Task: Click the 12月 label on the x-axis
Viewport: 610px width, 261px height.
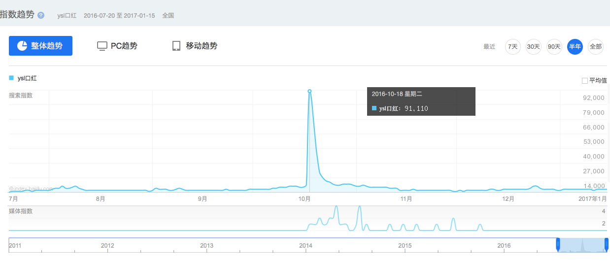Action: pyautogui.click(x=508, y=199)
